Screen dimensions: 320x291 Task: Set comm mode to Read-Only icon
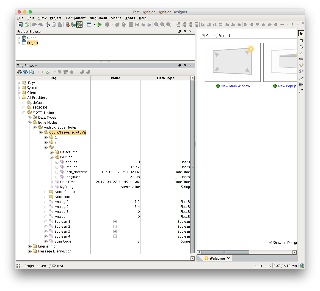73,25
